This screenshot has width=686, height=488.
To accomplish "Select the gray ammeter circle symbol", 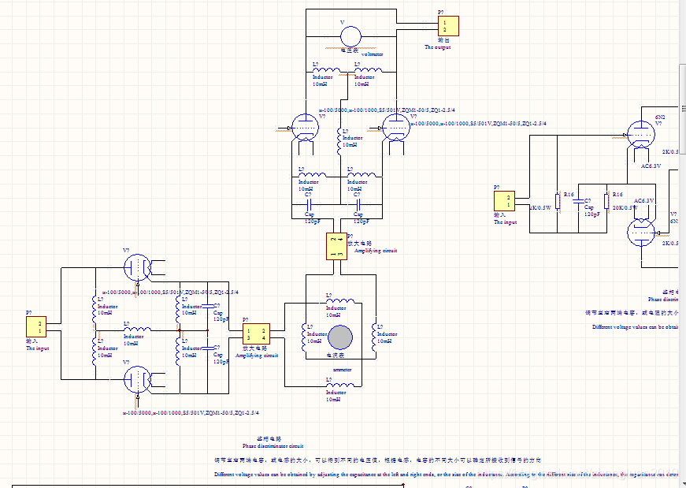I will [340, 337].
